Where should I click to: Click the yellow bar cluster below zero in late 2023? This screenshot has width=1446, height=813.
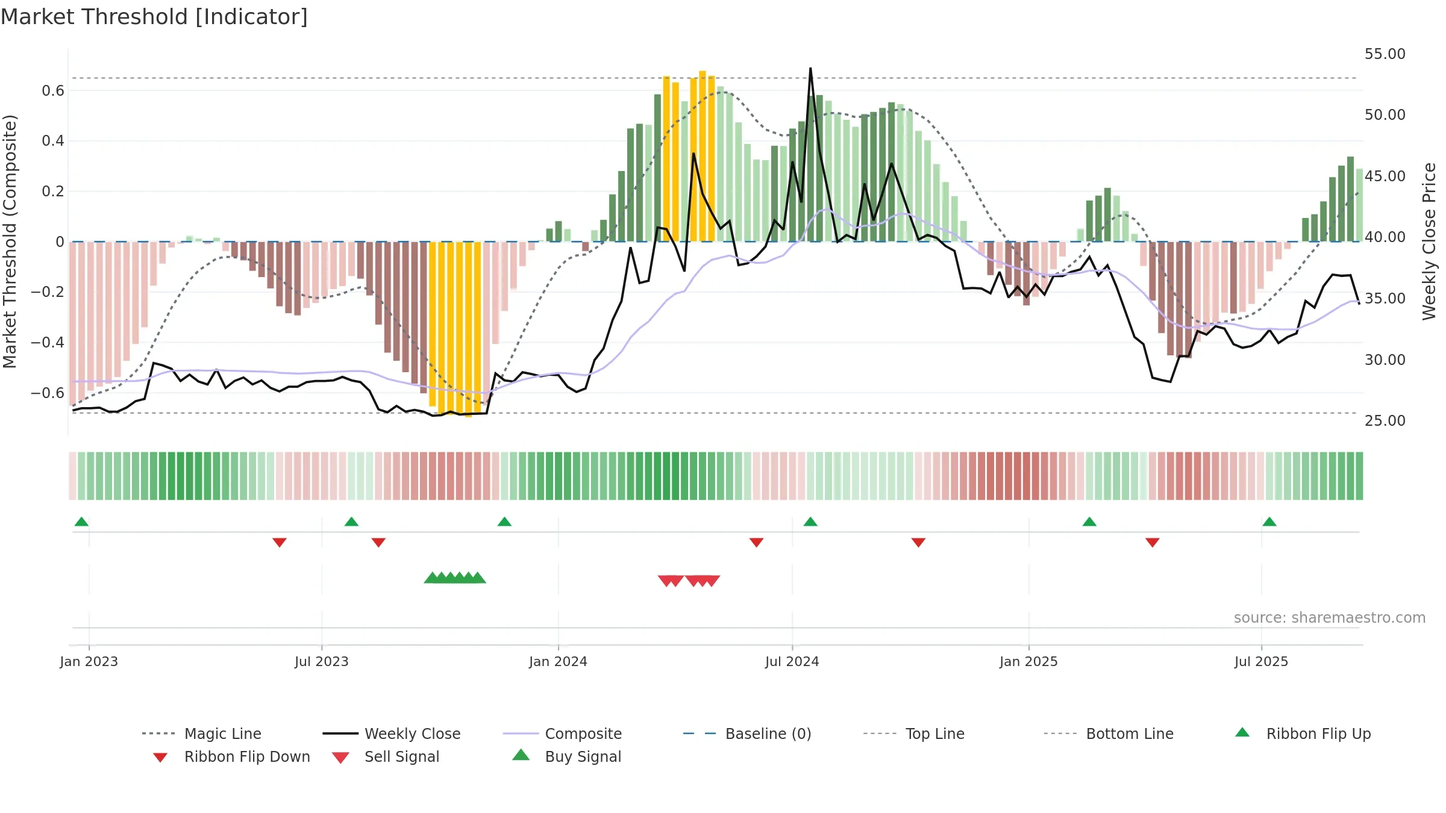[x=455, y=329]
